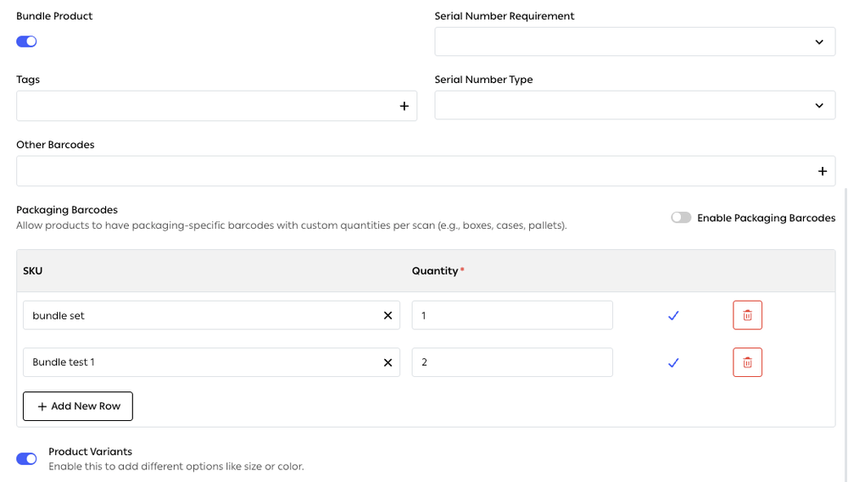The height and width of the screenshot is (482, 848).
Task: Click the SKU column header
Action: click(33, 271)
